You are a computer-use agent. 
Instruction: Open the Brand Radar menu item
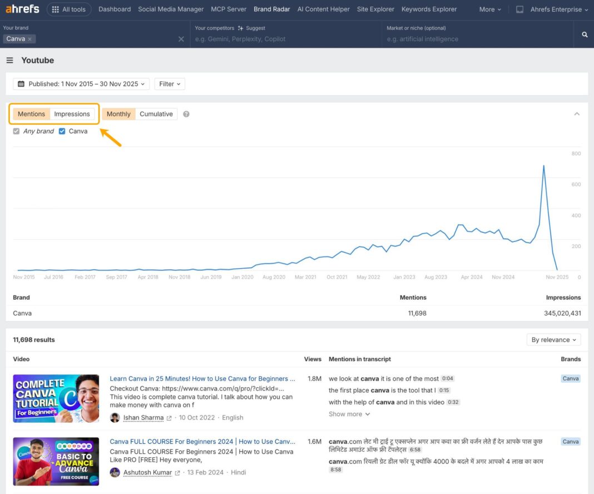tap(272, 9)
